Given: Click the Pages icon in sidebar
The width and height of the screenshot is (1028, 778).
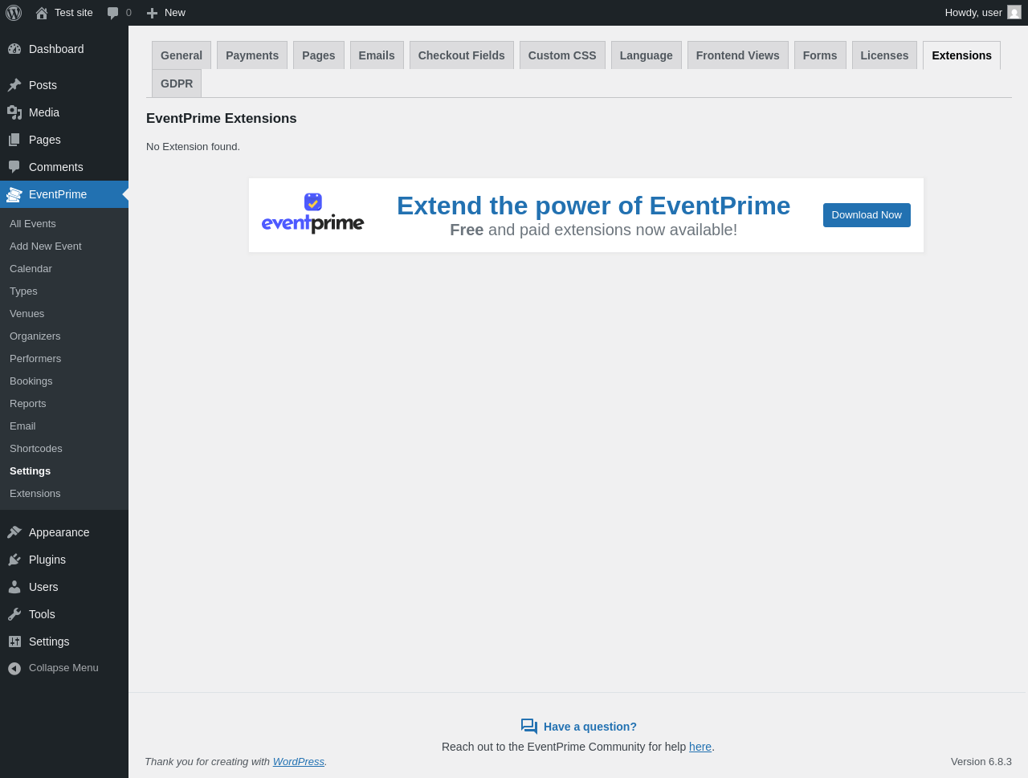Looking at the screenshot, I should (14, 140).
